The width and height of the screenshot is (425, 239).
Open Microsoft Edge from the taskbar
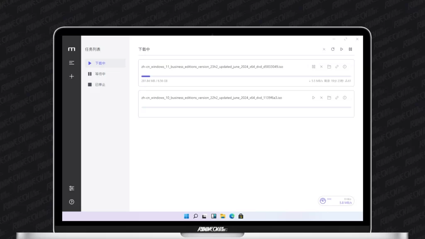pyautogui.click(x=232, y=216)
